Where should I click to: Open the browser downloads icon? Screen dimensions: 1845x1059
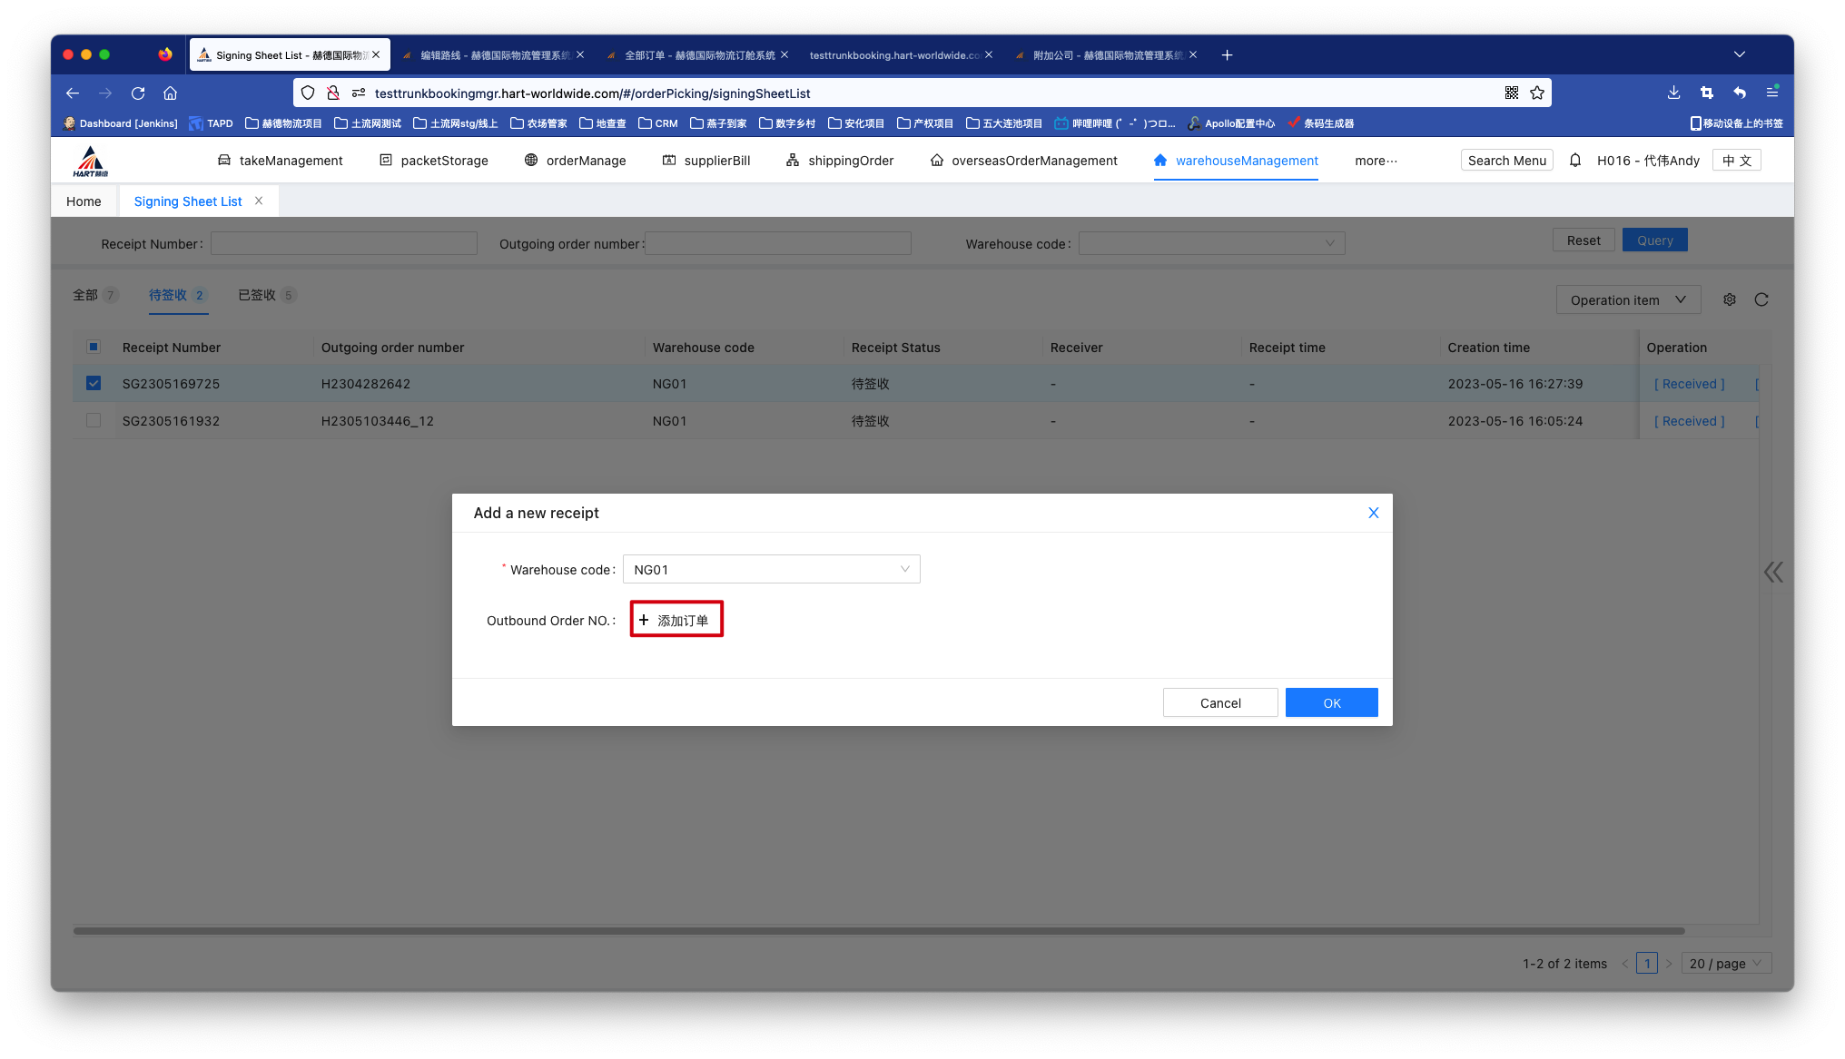1673,93
